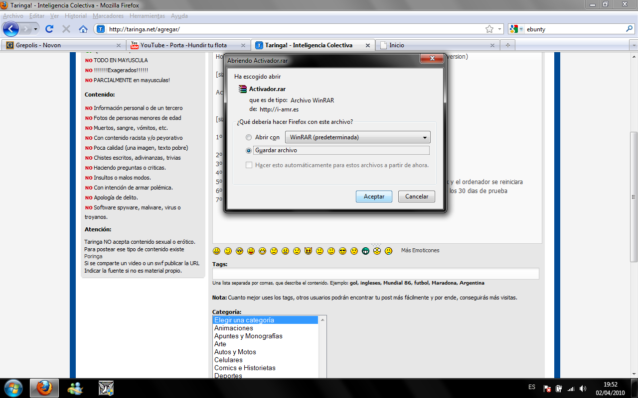Open the Ayuda menu

coord(179,16)
